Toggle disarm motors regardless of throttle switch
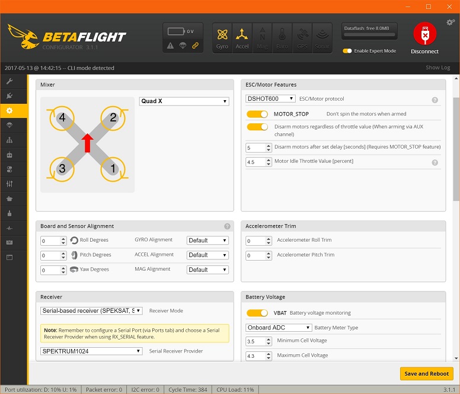This screenshot has width=460, height=394. point(257,127)
